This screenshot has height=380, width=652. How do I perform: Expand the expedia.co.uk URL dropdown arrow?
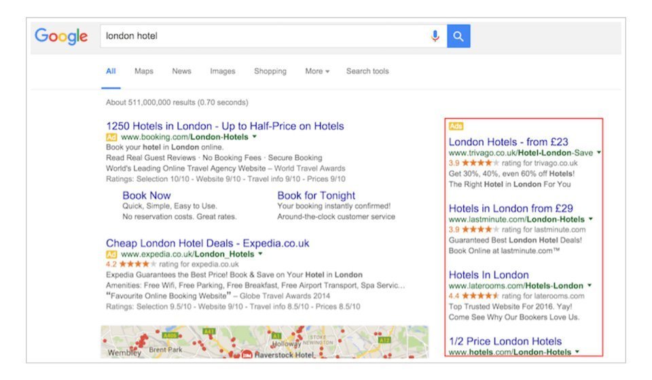(x=260, y=254)
